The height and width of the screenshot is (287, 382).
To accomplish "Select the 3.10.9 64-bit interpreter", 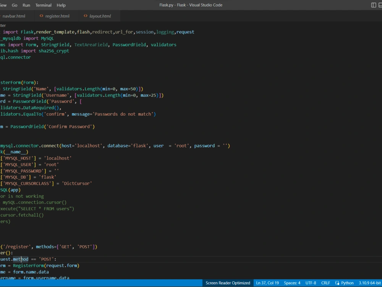I will click(369, 283).
